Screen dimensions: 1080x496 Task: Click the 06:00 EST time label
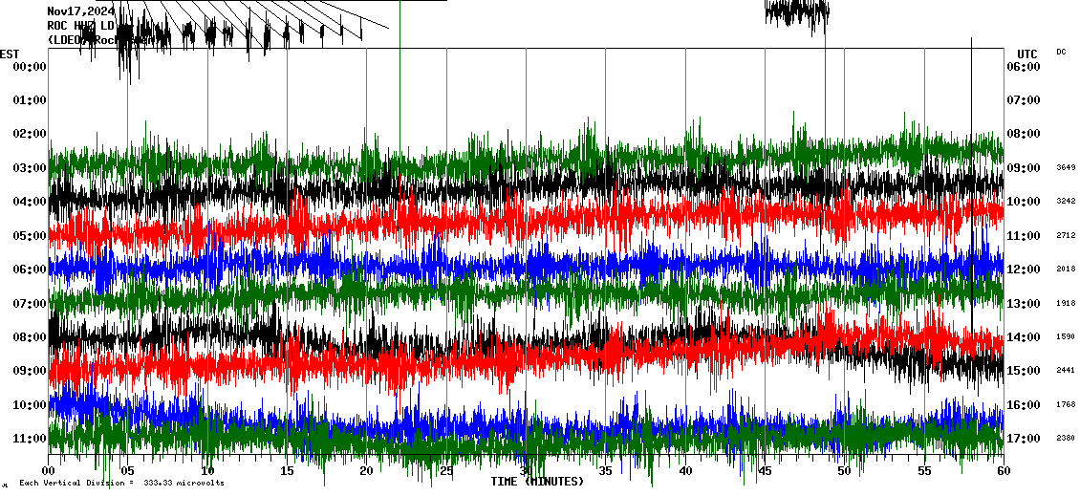(x=30, y=270)
